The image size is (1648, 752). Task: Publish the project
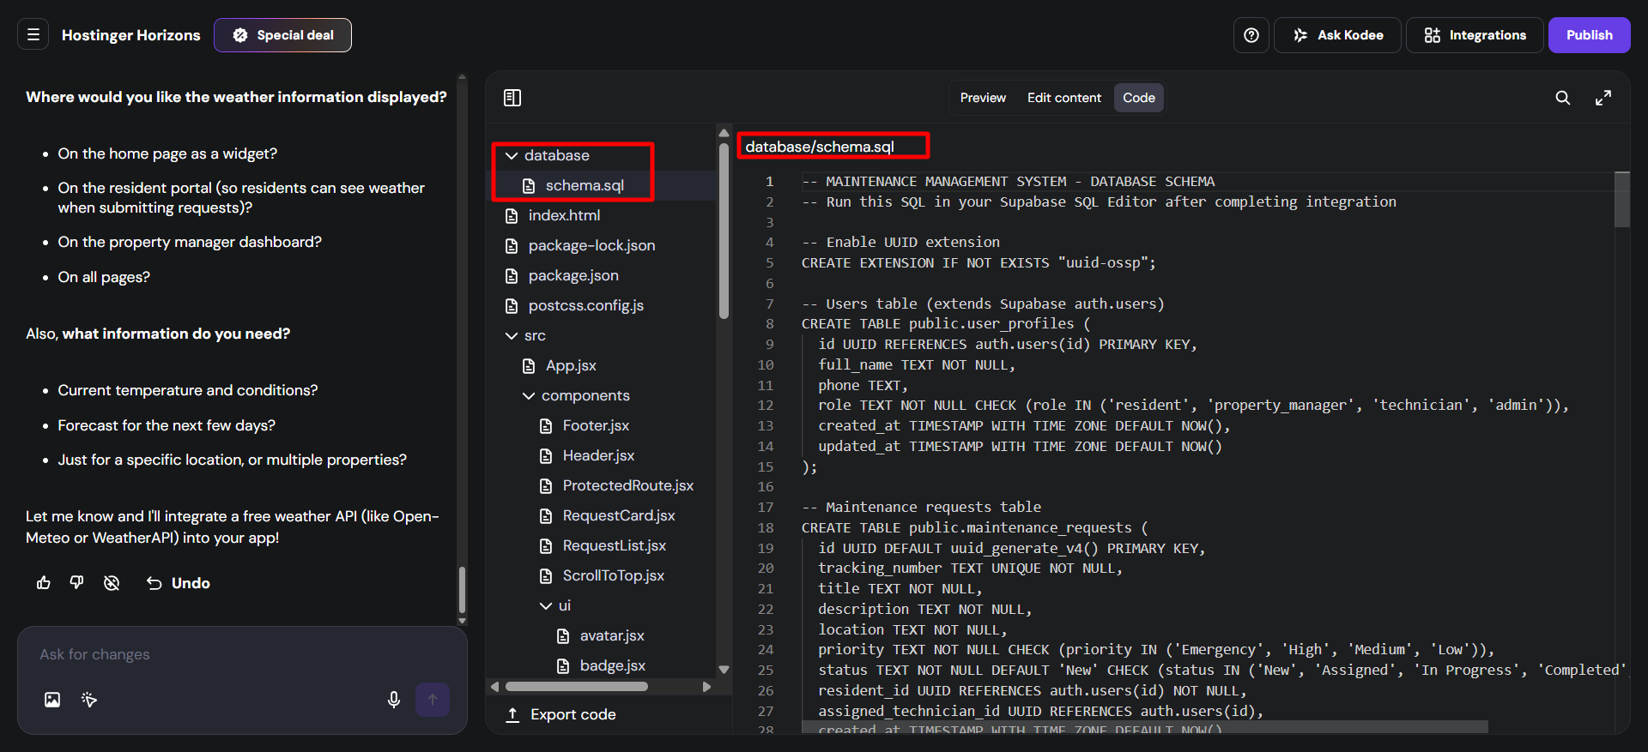1589,35
